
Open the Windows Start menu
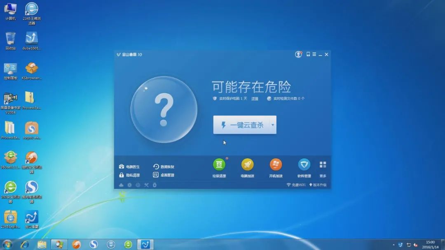click(7, 244)
